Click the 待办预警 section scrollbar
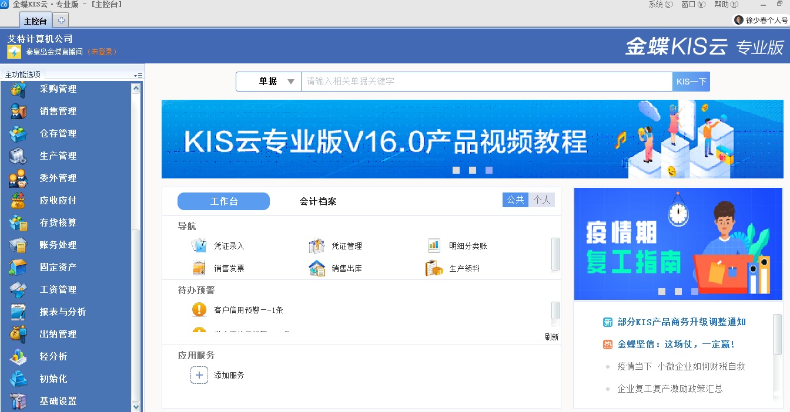 point(555,310)
